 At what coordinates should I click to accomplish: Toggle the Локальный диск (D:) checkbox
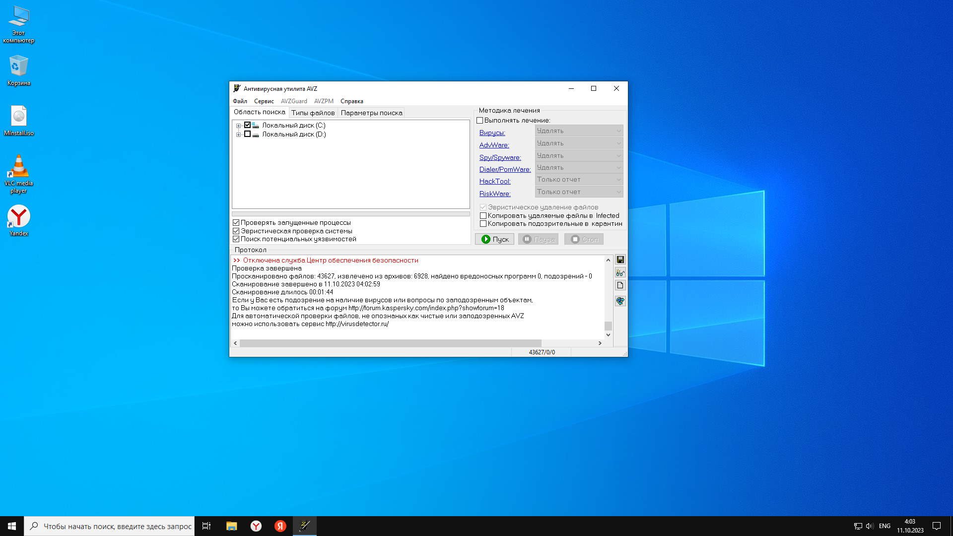(247, 134)
